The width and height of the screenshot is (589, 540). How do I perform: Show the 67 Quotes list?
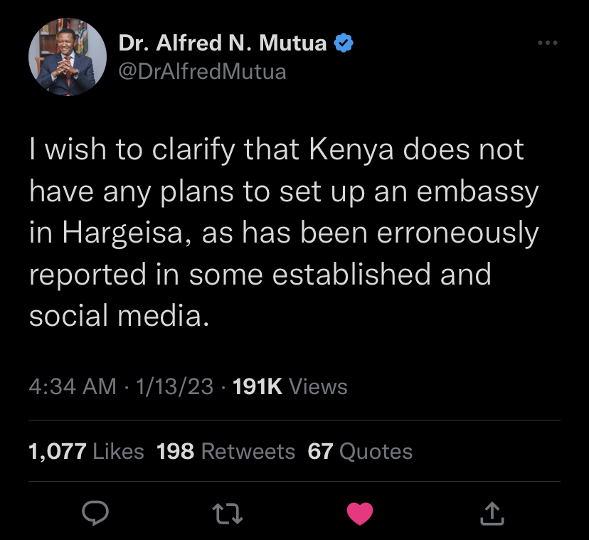click(x=360, y=451)
